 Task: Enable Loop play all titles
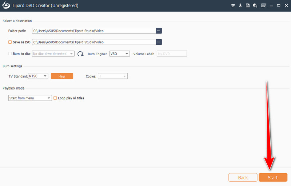click(x=55, y=98)
